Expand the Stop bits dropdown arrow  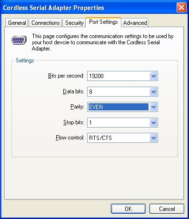click(153, 122)
